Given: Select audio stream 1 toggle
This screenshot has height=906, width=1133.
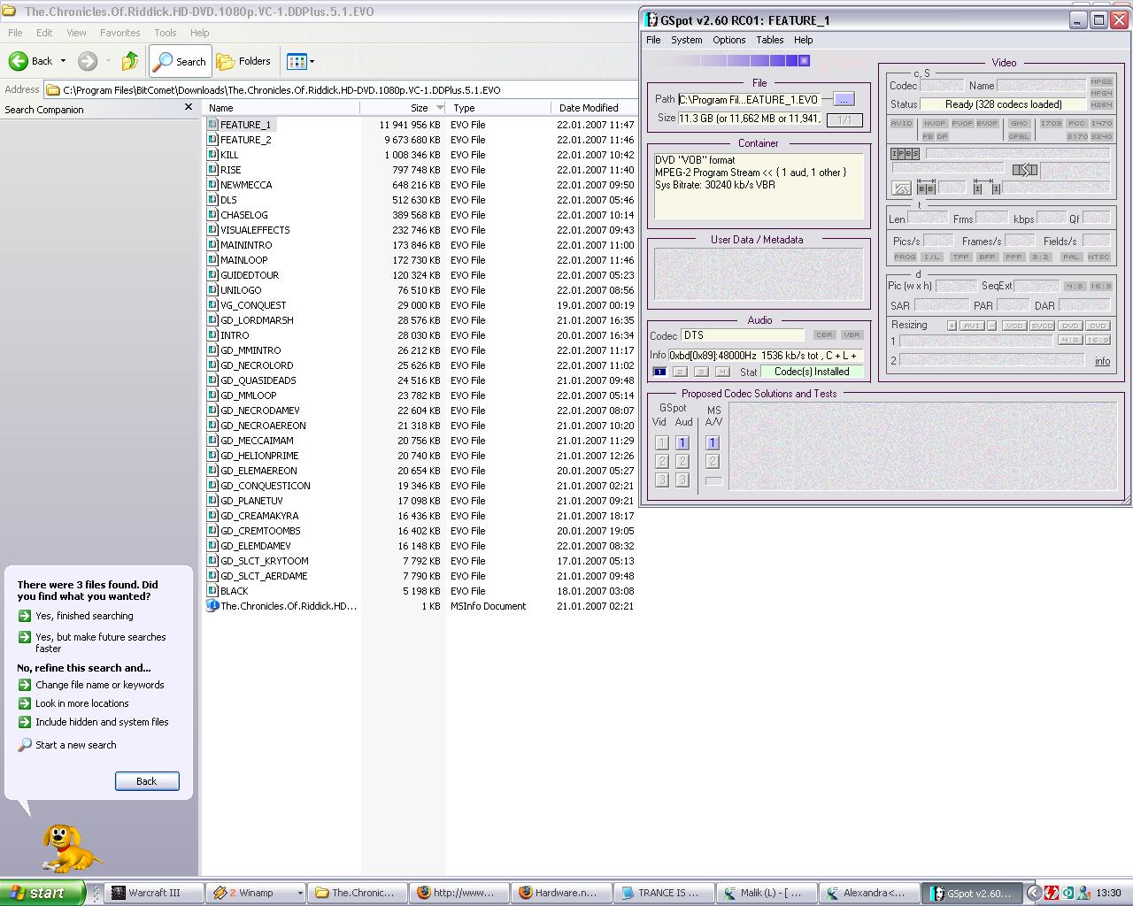Looking at the screenshot, I should (x=659, y=372).
